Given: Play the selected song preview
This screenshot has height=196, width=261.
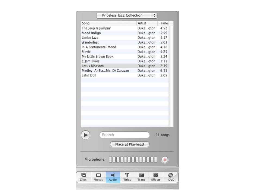Looking at the screenshot, I should click(86, 135).
